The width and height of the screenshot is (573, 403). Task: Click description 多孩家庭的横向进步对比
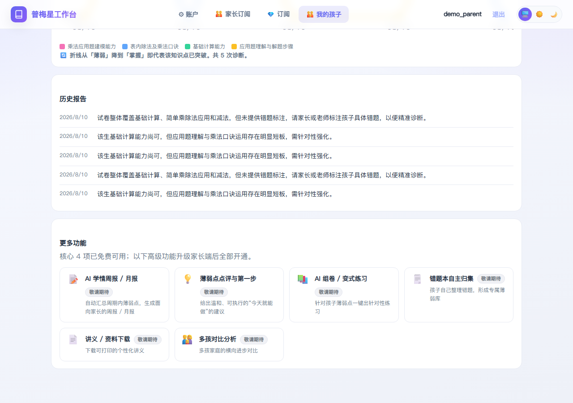click(x=229, y=351)
